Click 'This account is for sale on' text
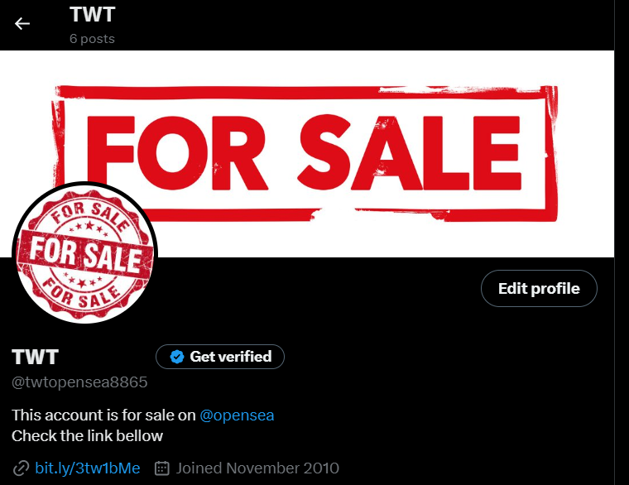The height and width of the screenshot is (485, 629). click(x=103, y=415)
